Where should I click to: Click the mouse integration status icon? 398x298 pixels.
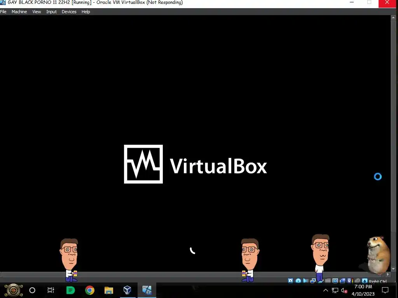click(357, 281)
